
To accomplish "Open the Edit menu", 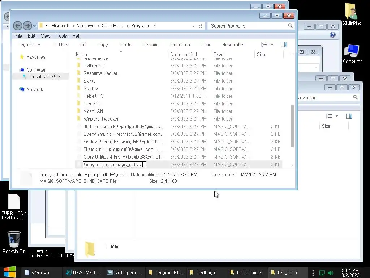I will [31, 36].
